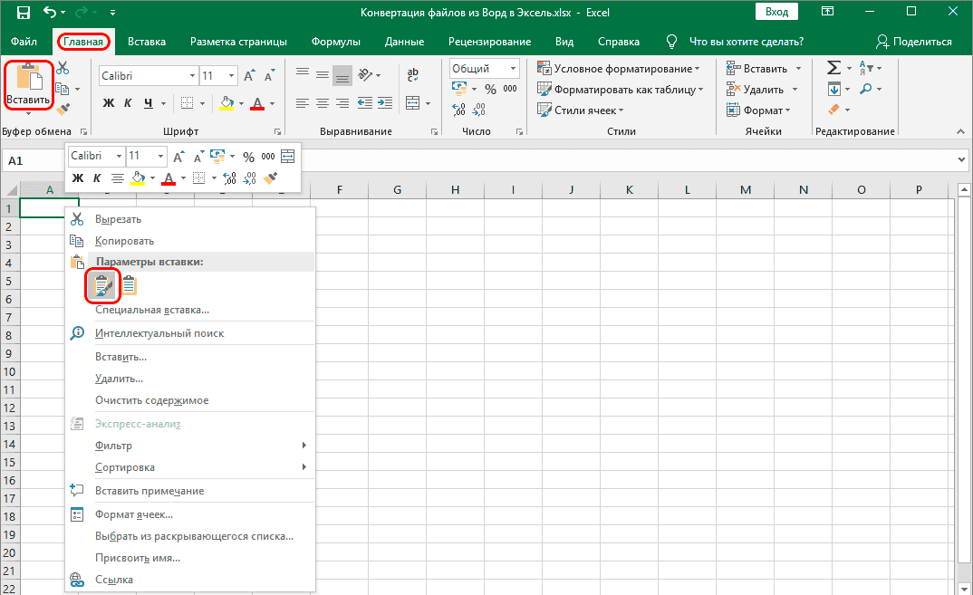Image resolution: width=973 pixels, height=595 pixels.
Task: Apply percent style from the Число group
Action: point(489,87)
